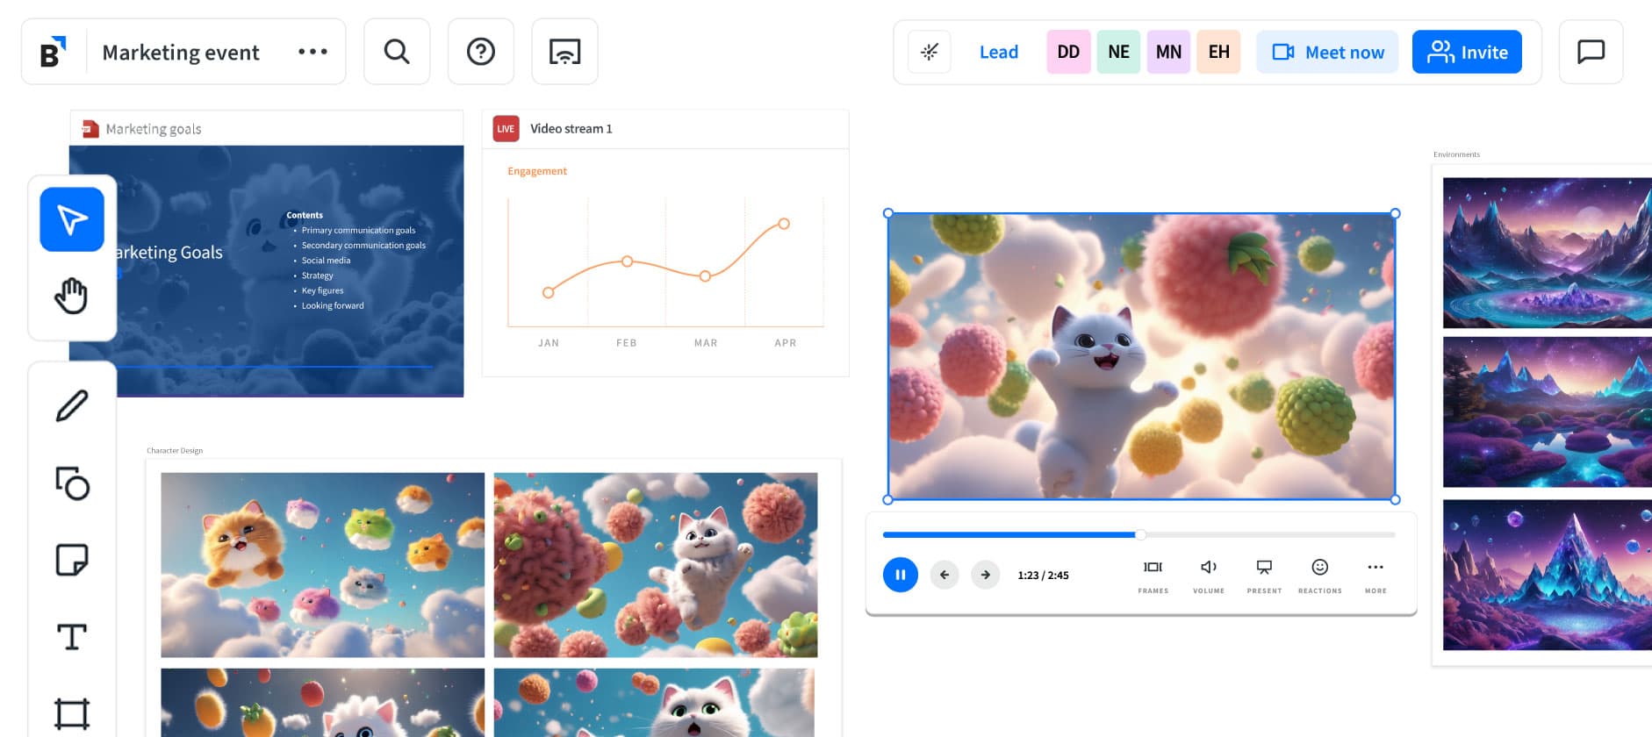The height and width of the screenshot is (737, 1652).
Task: Click the 'Strategy' slide bullet
Action: tap(317, 275)
